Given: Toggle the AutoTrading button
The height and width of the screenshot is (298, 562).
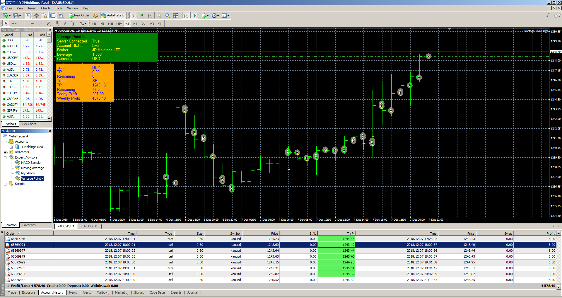Looking at the screenshot, I should pos(113,16).
